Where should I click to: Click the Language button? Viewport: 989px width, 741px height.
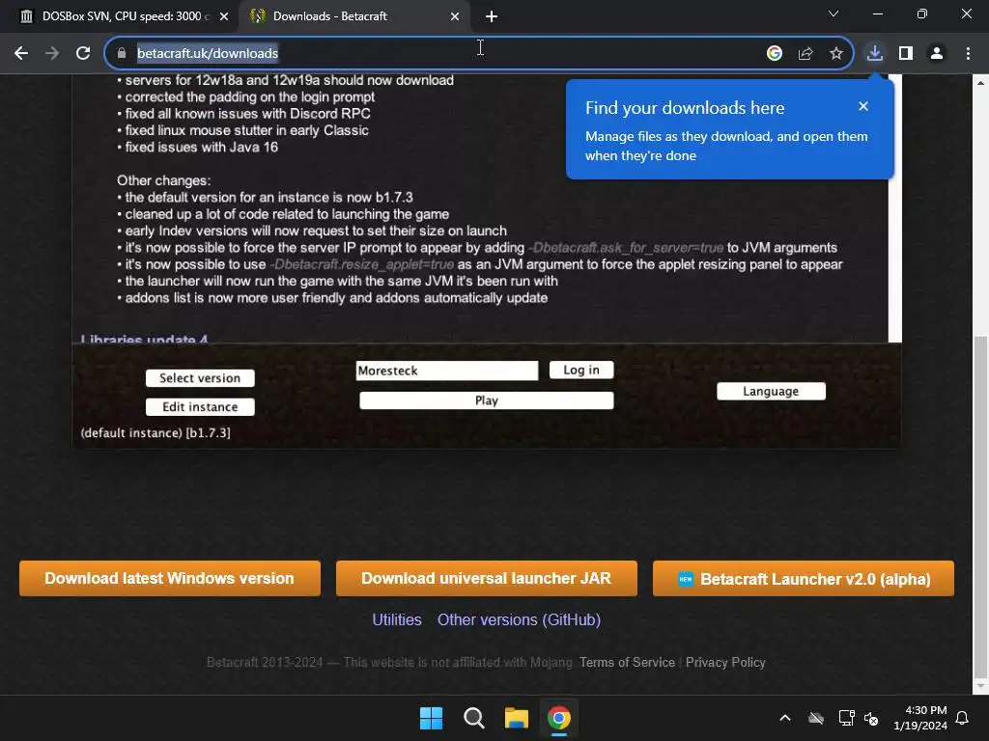[x=771, y=392]
